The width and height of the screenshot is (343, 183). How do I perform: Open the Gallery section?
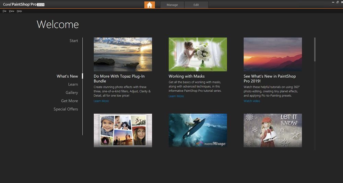point(72,93)
